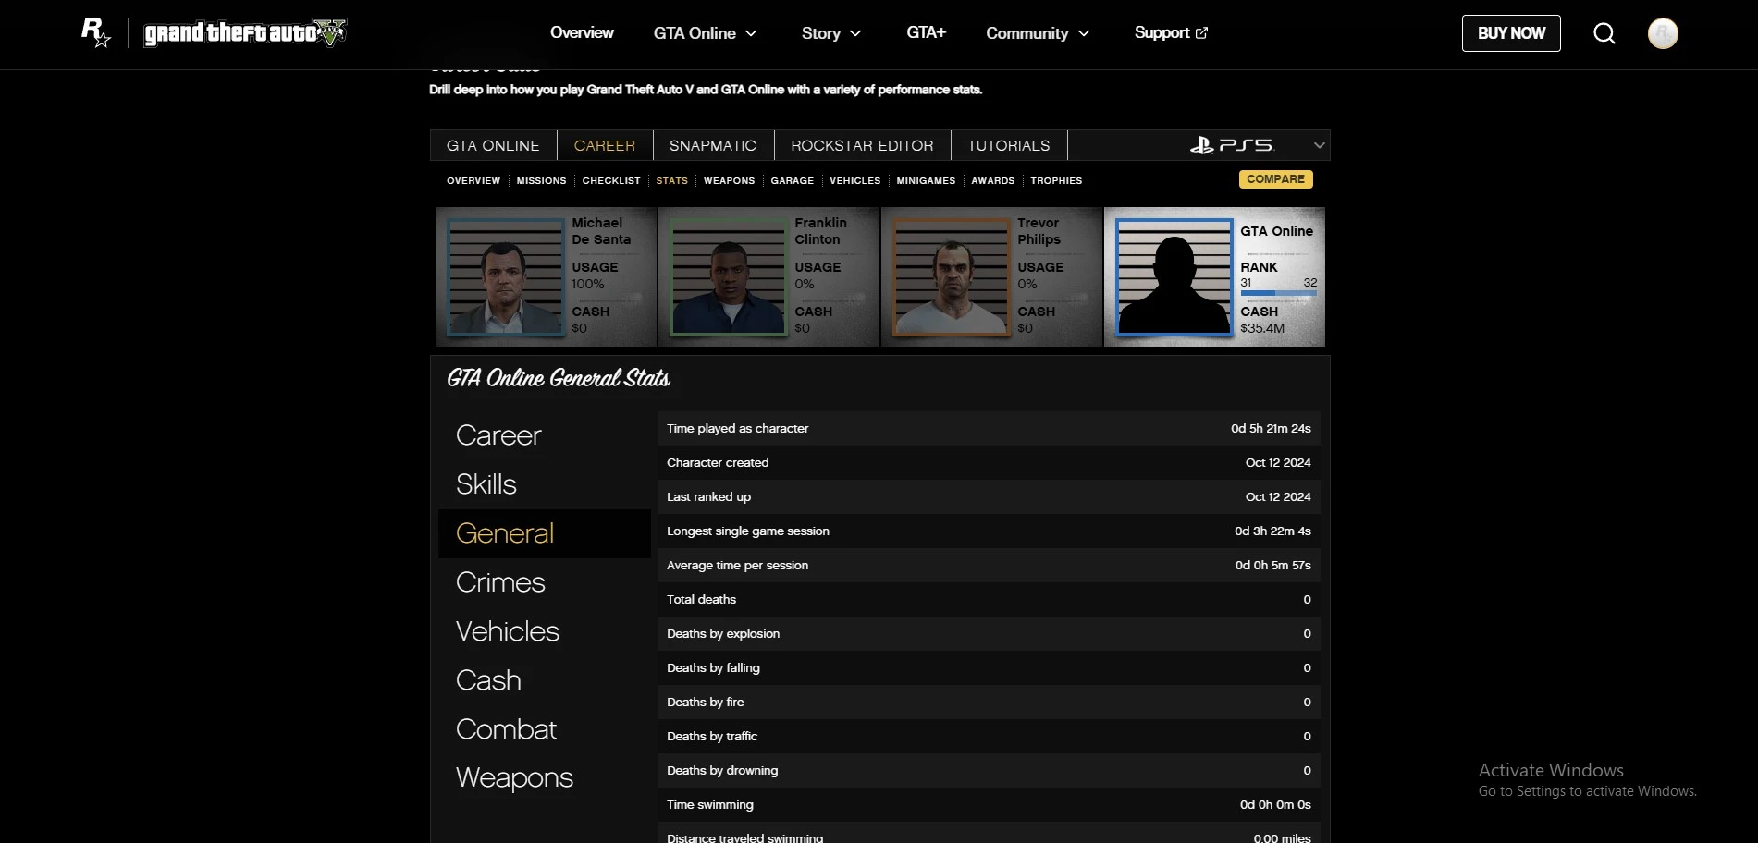The height and width of the screenshot is (843, 1758).
Task: Select Crimes in stats sidebar
Action: pos(500,582)
